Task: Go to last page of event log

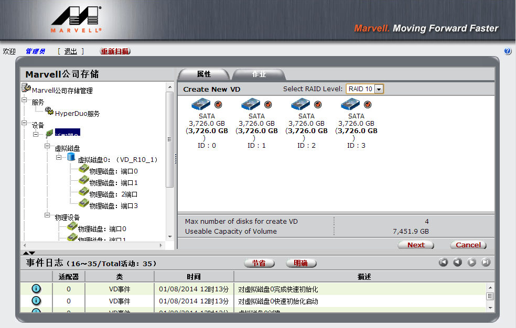Action: pos(486,263)
